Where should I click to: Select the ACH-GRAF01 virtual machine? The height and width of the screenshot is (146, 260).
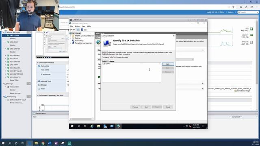[x=15, y=77]
